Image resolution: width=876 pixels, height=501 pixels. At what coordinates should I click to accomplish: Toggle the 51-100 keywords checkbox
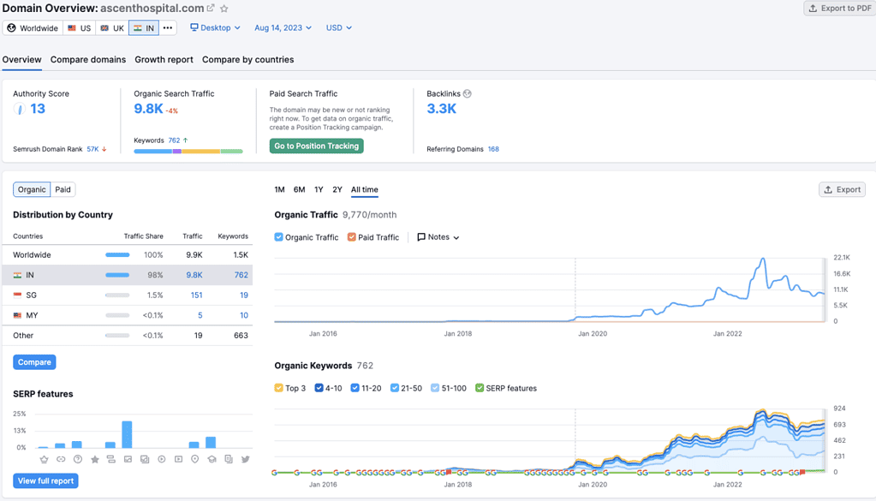coord(435,388)
